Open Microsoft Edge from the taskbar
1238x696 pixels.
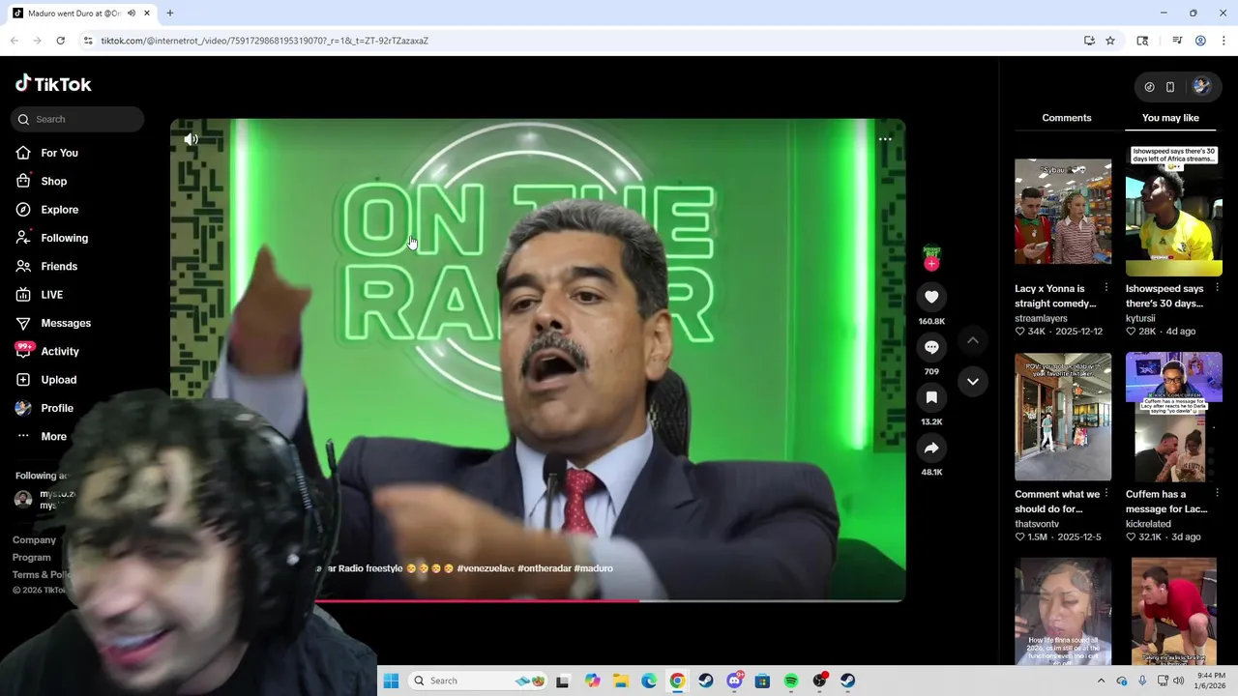pos(649,681)
